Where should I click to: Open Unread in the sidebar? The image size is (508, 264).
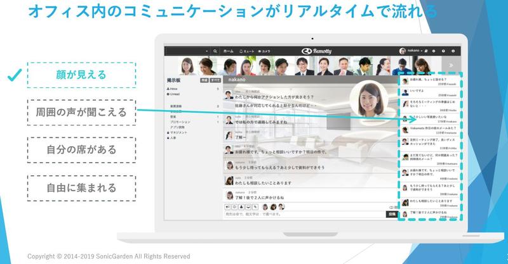pyautogui.click(x=173, y=94)
